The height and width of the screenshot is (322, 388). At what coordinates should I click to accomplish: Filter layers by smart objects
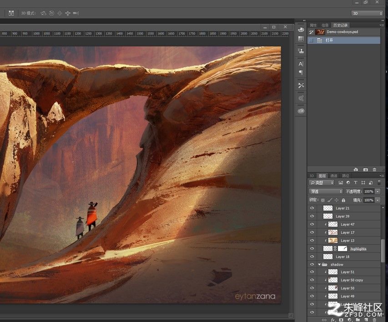(371, 183)
